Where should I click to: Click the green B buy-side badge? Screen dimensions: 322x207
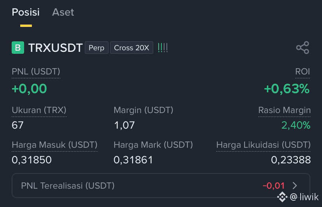tap(18, 48)
